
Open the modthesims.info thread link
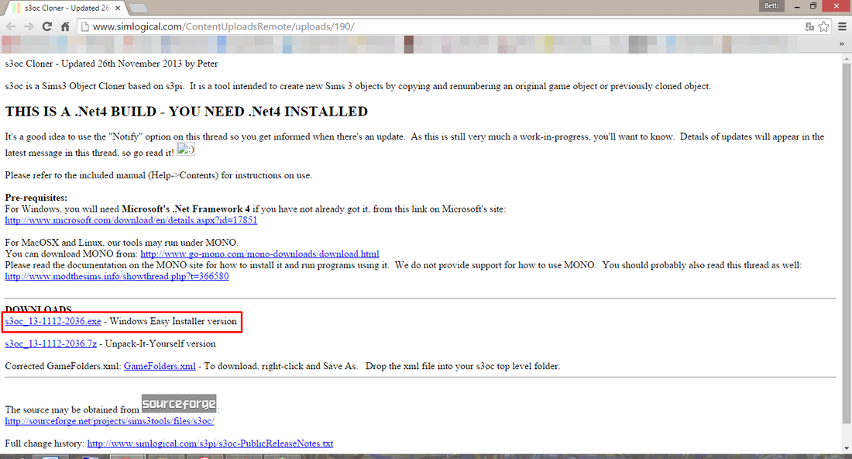[x=117, y=276]
